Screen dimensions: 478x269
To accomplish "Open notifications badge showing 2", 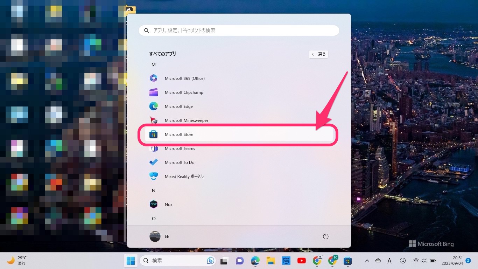I will 468,261.
